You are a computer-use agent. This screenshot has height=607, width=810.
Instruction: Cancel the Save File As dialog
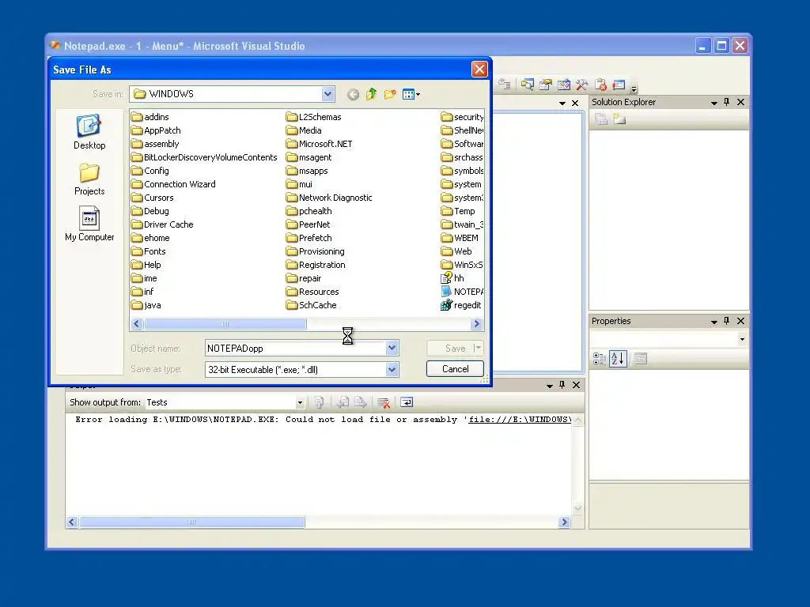click(x=455, y=369)
